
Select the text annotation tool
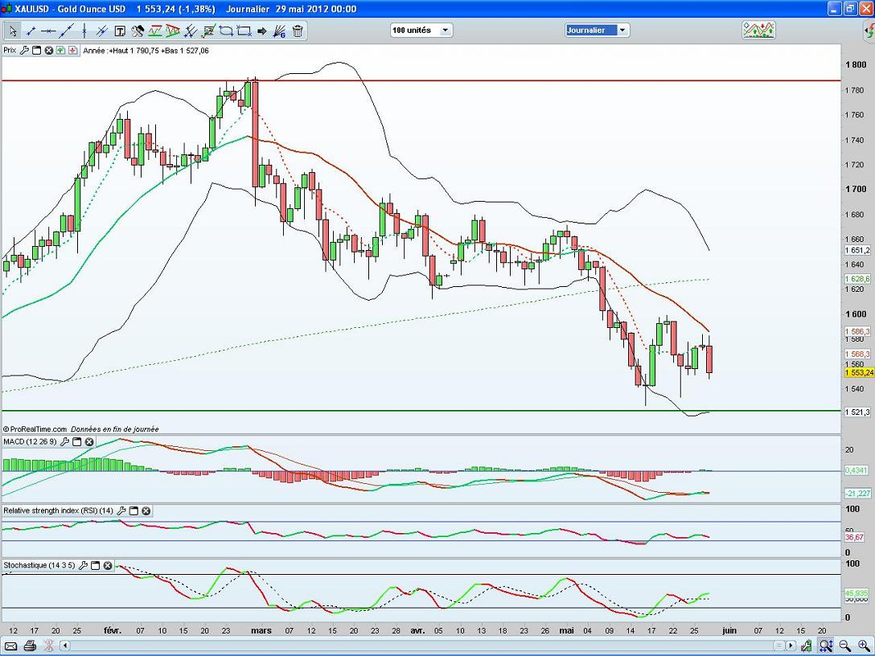pyautogui.click(x=120, y=31)
